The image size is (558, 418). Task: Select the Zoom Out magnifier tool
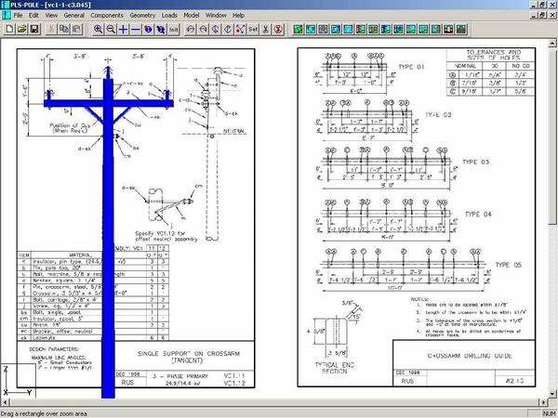point(111,29)
